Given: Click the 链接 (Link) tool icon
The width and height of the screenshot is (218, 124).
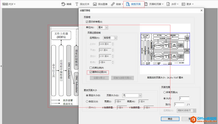Looking at the screenshot, I should coord(113,4).
